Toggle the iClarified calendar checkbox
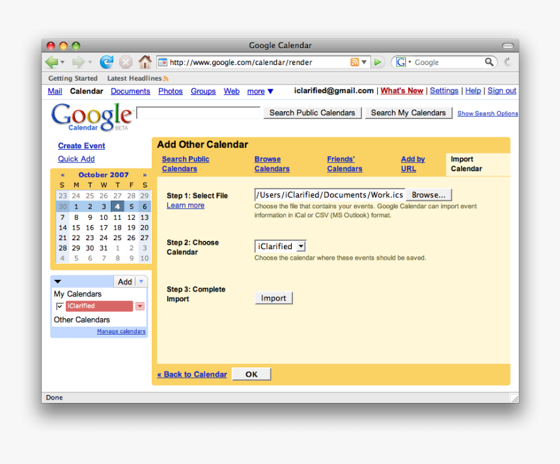Image resolution: width=560 pixels, height=464 pixels. (x=60, y=307)
